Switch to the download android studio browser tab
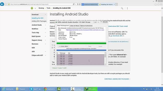163x91 pixels. [90, 5]
